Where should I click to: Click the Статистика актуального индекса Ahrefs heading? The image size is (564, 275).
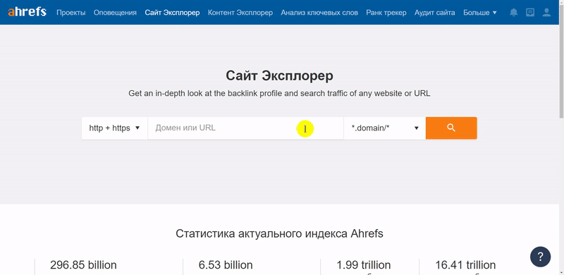(279, 233)
